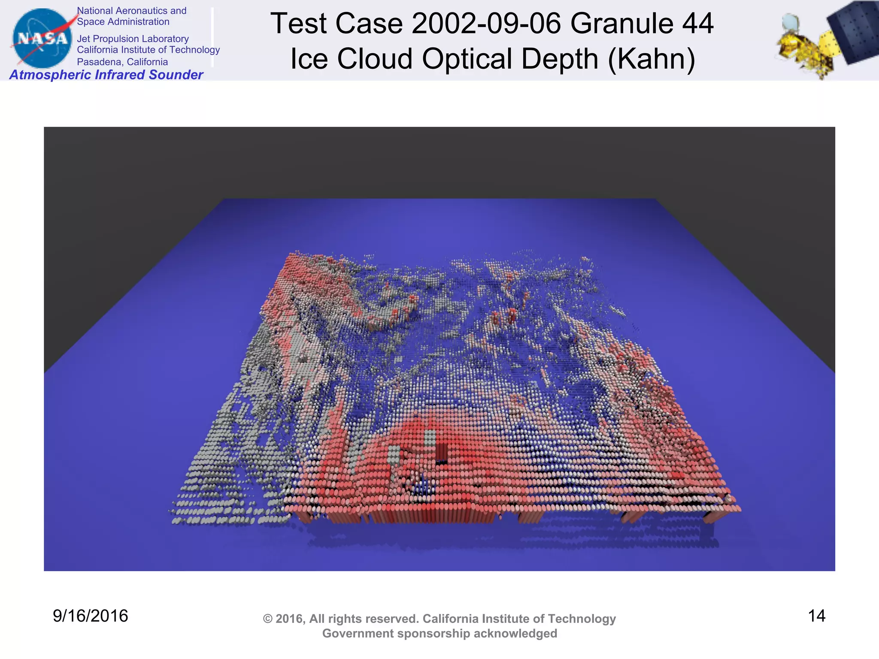879x659 pixels.
Task: Click the subtitle "Ice Cloud Optical Depth (Kahn)"
Action: pos(493,59)
